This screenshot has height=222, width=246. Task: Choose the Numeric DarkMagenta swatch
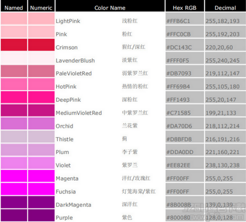[41, 202]
